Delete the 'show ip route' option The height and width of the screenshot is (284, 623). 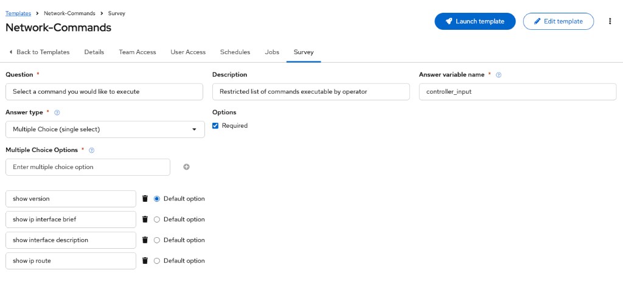145,260
